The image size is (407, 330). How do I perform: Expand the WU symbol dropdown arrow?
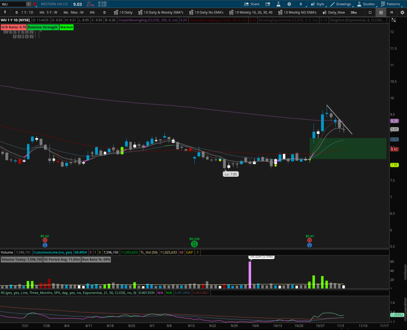click(x=28, y=4)
